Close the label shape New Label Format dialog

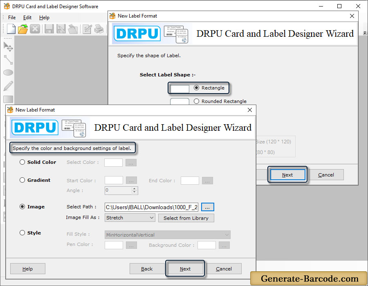[352, 16]
